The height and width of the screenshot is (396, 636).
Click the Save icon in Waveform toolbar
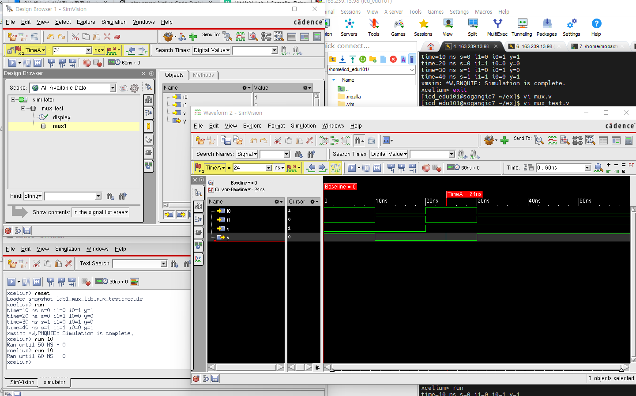(x=226, y=140)
